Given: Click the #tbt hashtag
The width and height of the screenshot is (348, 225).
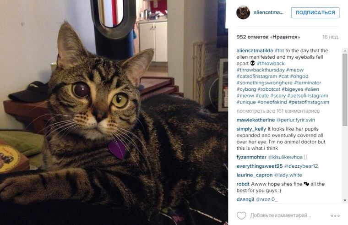Looking at the screenshot, I should pyautogui.click(x=279, y=50).
